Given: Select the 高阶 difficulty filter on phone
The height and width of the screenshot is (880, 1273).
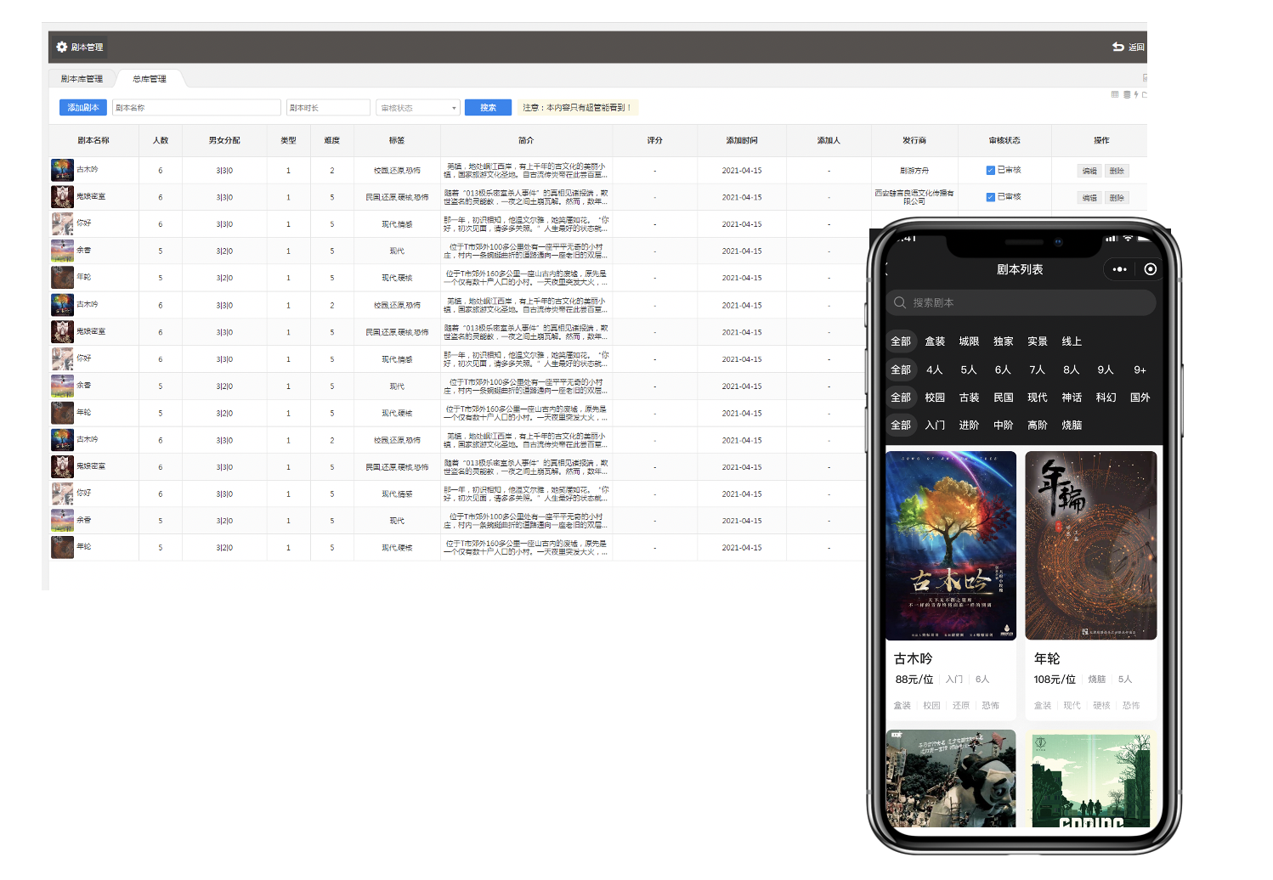Looking at the screenshot, I should tap(1038, 426).
